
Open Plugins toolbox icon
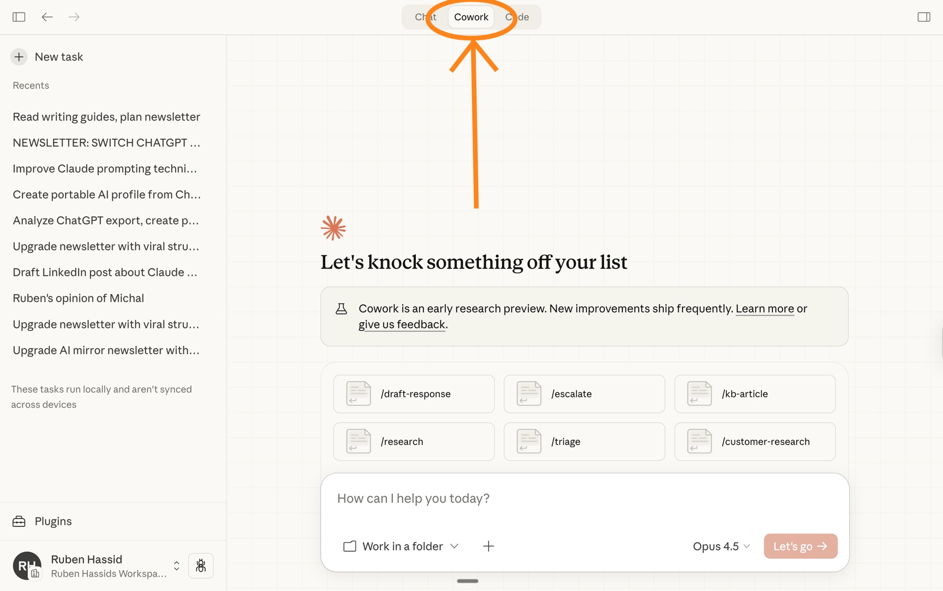click(19, 521)
